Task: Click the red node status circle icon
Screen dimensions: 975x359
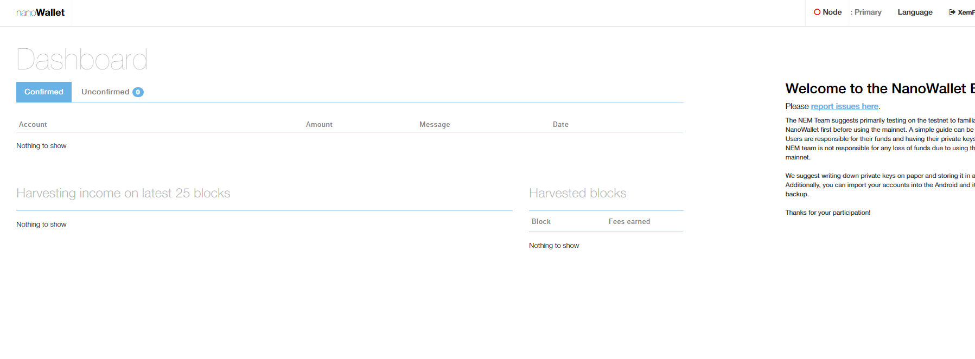Action: (817, 12)
